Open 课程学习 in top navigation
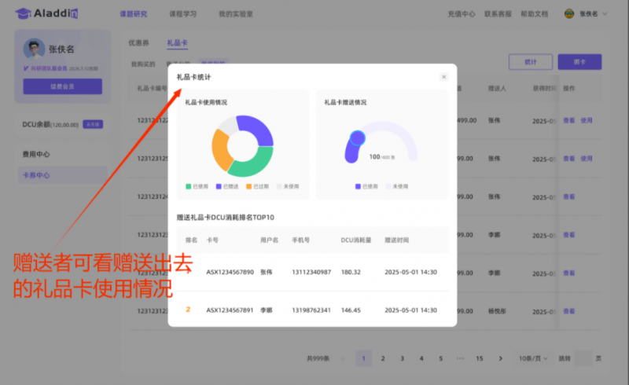This screenshot has height=385, width=629. tap(182, 13)
